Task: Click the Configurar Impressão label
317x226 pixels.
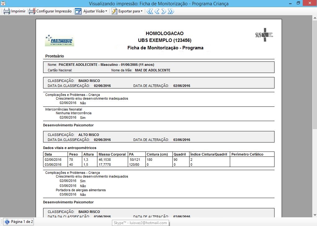Action: point(54,11)
